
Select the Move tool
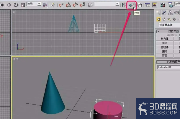point(9,5)
